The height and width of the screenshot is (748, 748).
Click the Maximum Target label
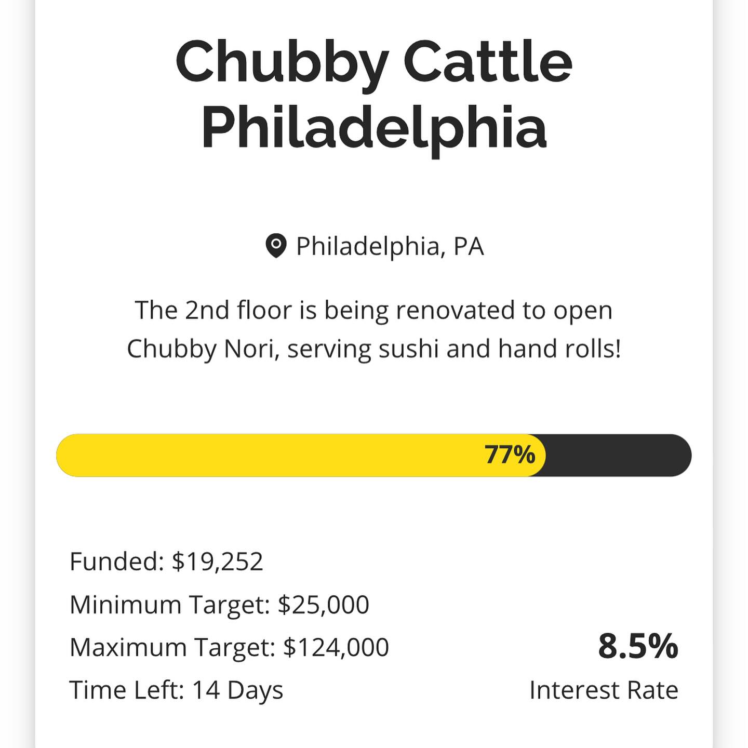point(172,648)
